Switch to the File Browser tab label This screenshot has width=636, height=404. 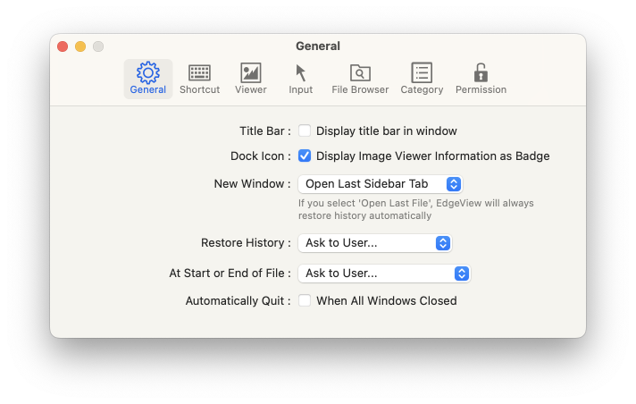360,89
